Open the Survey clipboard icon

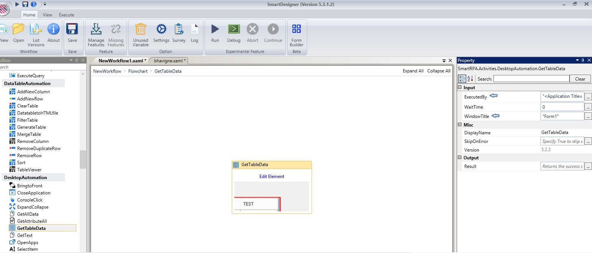coord(179,29)
